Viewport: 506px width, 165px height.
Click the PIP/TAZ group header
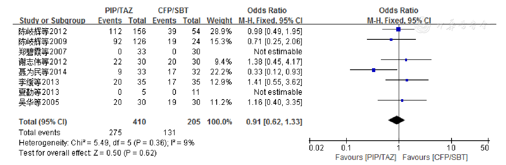click(x=119, y=10)
